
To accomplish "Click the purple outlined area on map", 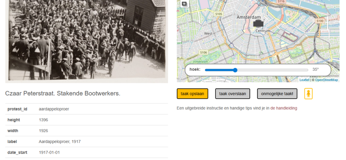I will coord(291,37).
